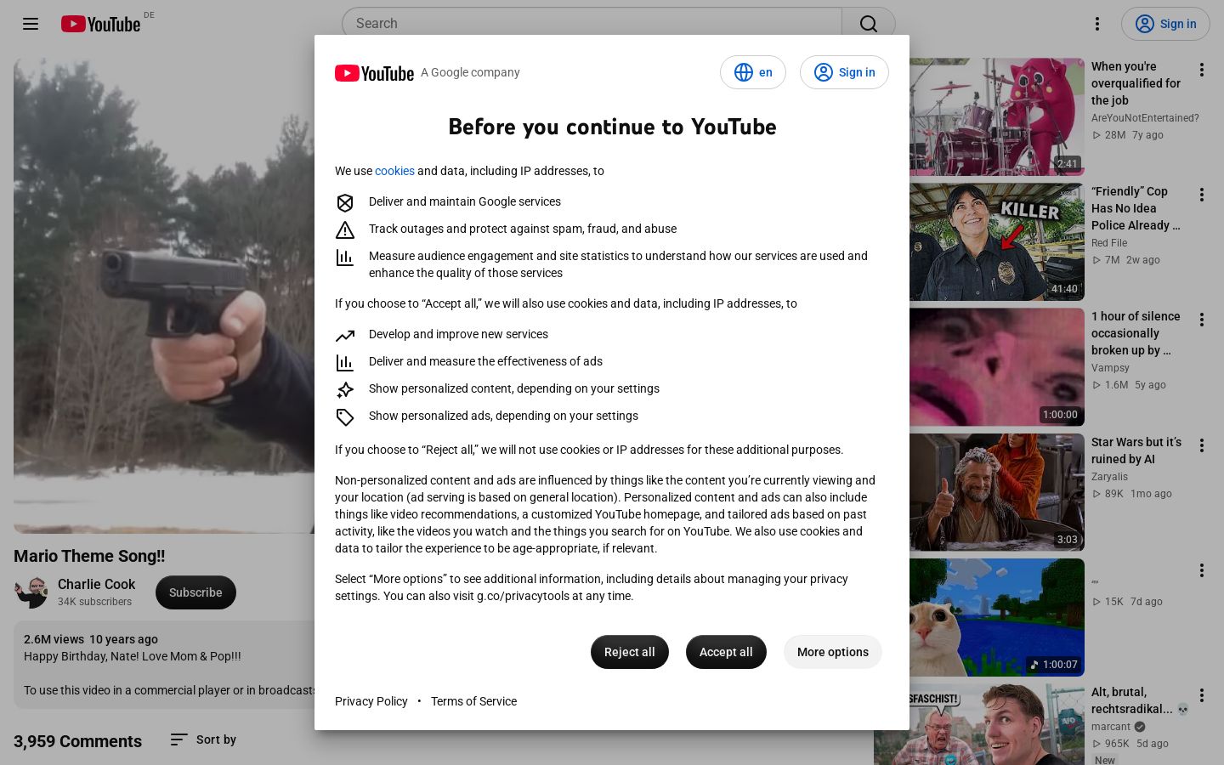Image resolution: width=1224 pixels, height=765 pixels.
Task: Open more actions for the cat Minecraft video
Action: coord(1202,570)
